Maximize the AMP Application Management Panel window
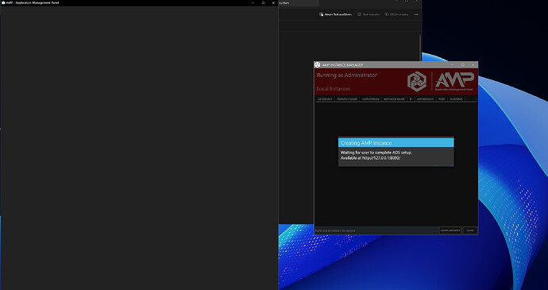Screen dimensions: 548x290 point(263,3)
